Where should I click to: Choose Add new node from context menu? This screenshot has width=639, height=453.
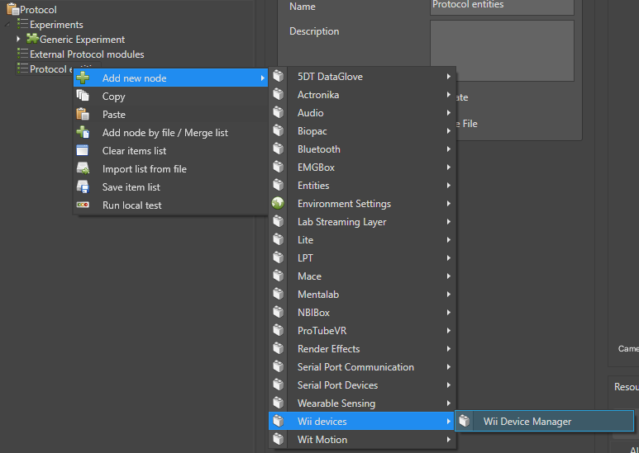[170, 78]
